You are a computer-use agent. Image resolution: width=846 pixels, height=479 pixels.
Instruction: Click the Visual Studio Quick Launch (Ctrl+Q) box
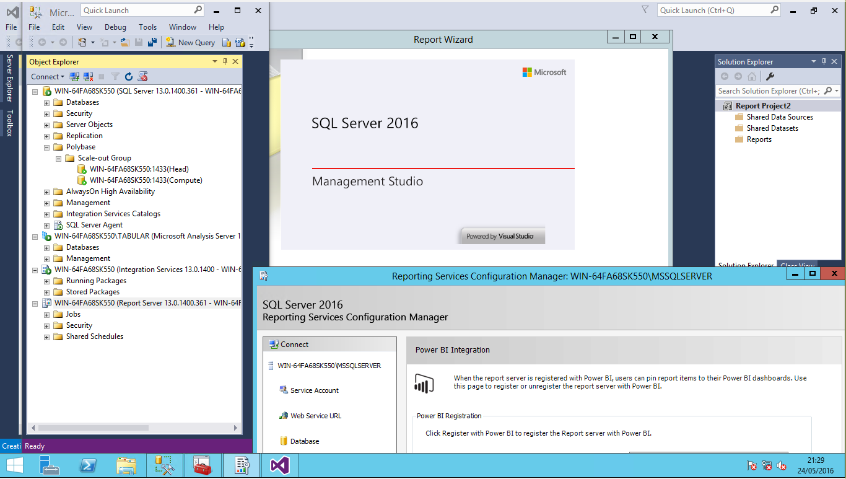pos(718,10)
